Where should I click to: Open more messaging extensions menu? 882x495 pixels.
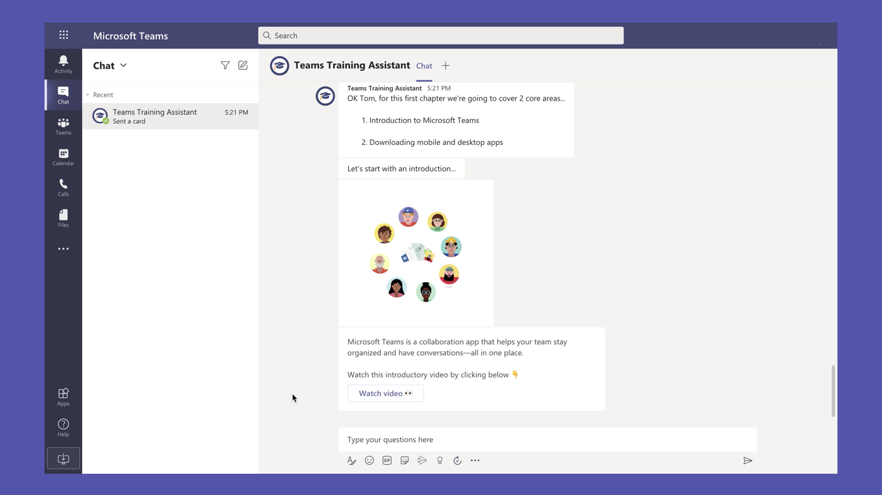coord(475,460)
